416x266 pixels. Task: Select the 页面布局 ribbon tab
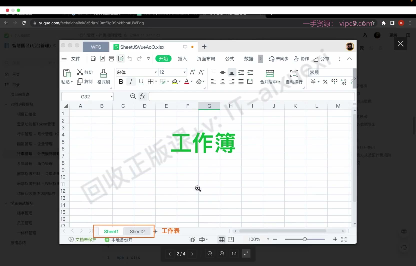(x=206, y=59)
